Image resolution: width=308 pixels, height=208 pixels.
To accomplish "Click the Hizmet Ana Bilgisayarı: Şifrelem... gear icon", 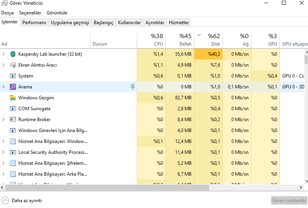I will pyautogui.click(x=13, y=163).
